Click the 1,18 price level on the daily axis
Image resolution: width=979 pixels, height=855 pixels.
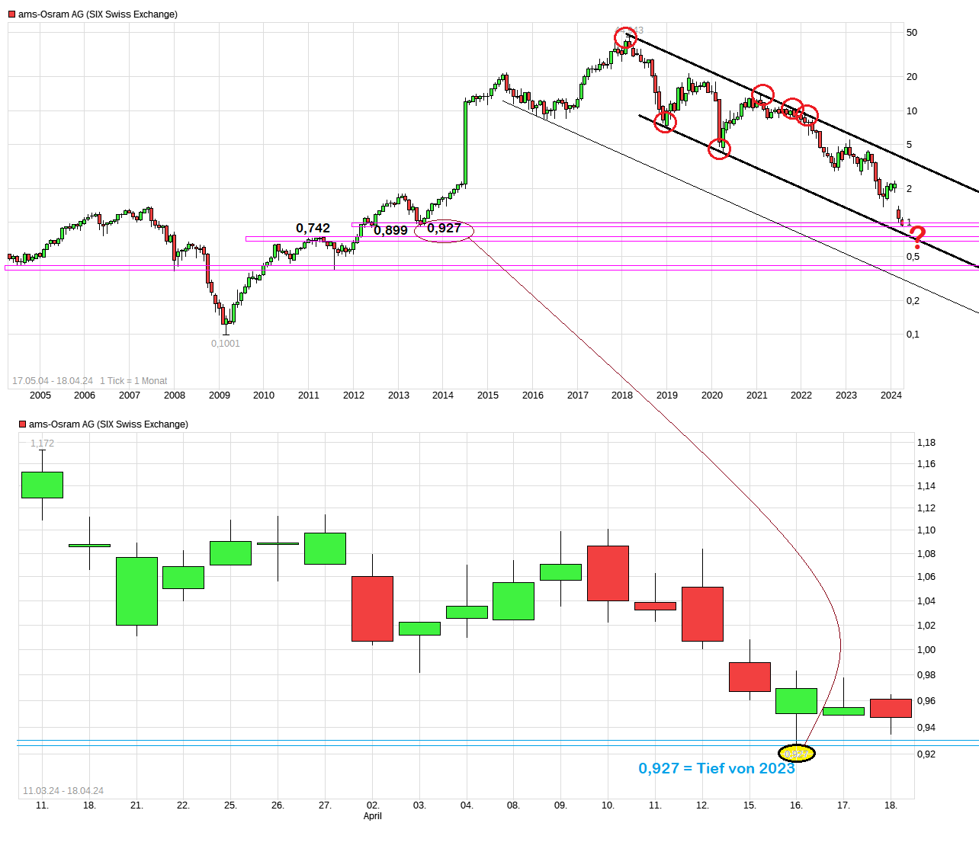pos(926,443)
